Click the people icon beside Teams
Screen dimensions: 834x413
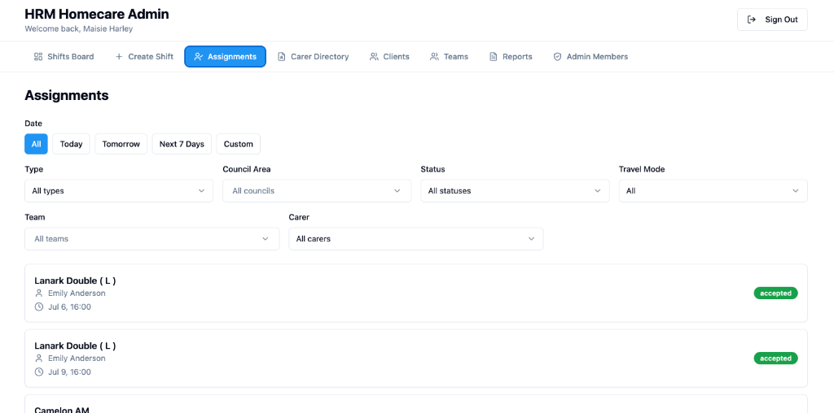click(x=435, y=57)
